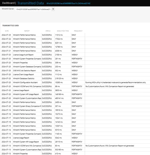
Task: Click the Windchill System Binary Comparison cell
Action: point(27,106)
